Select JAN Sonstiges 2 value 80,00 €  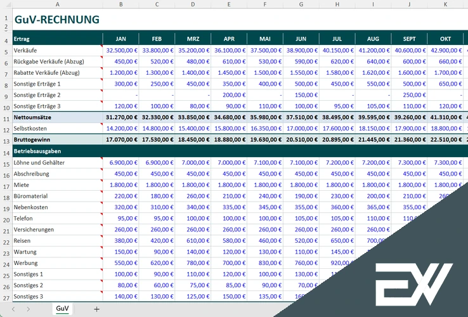pos(121,285)
